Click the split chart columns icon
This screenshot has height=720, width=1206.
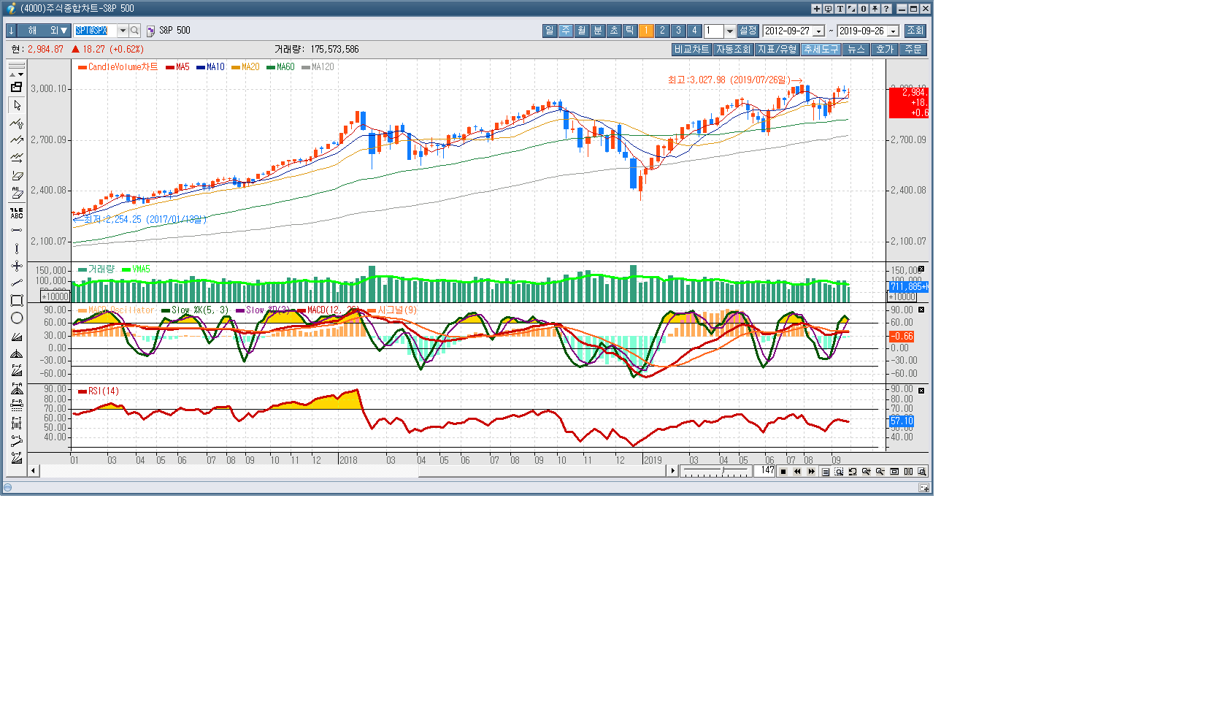(x=908, y=472)
